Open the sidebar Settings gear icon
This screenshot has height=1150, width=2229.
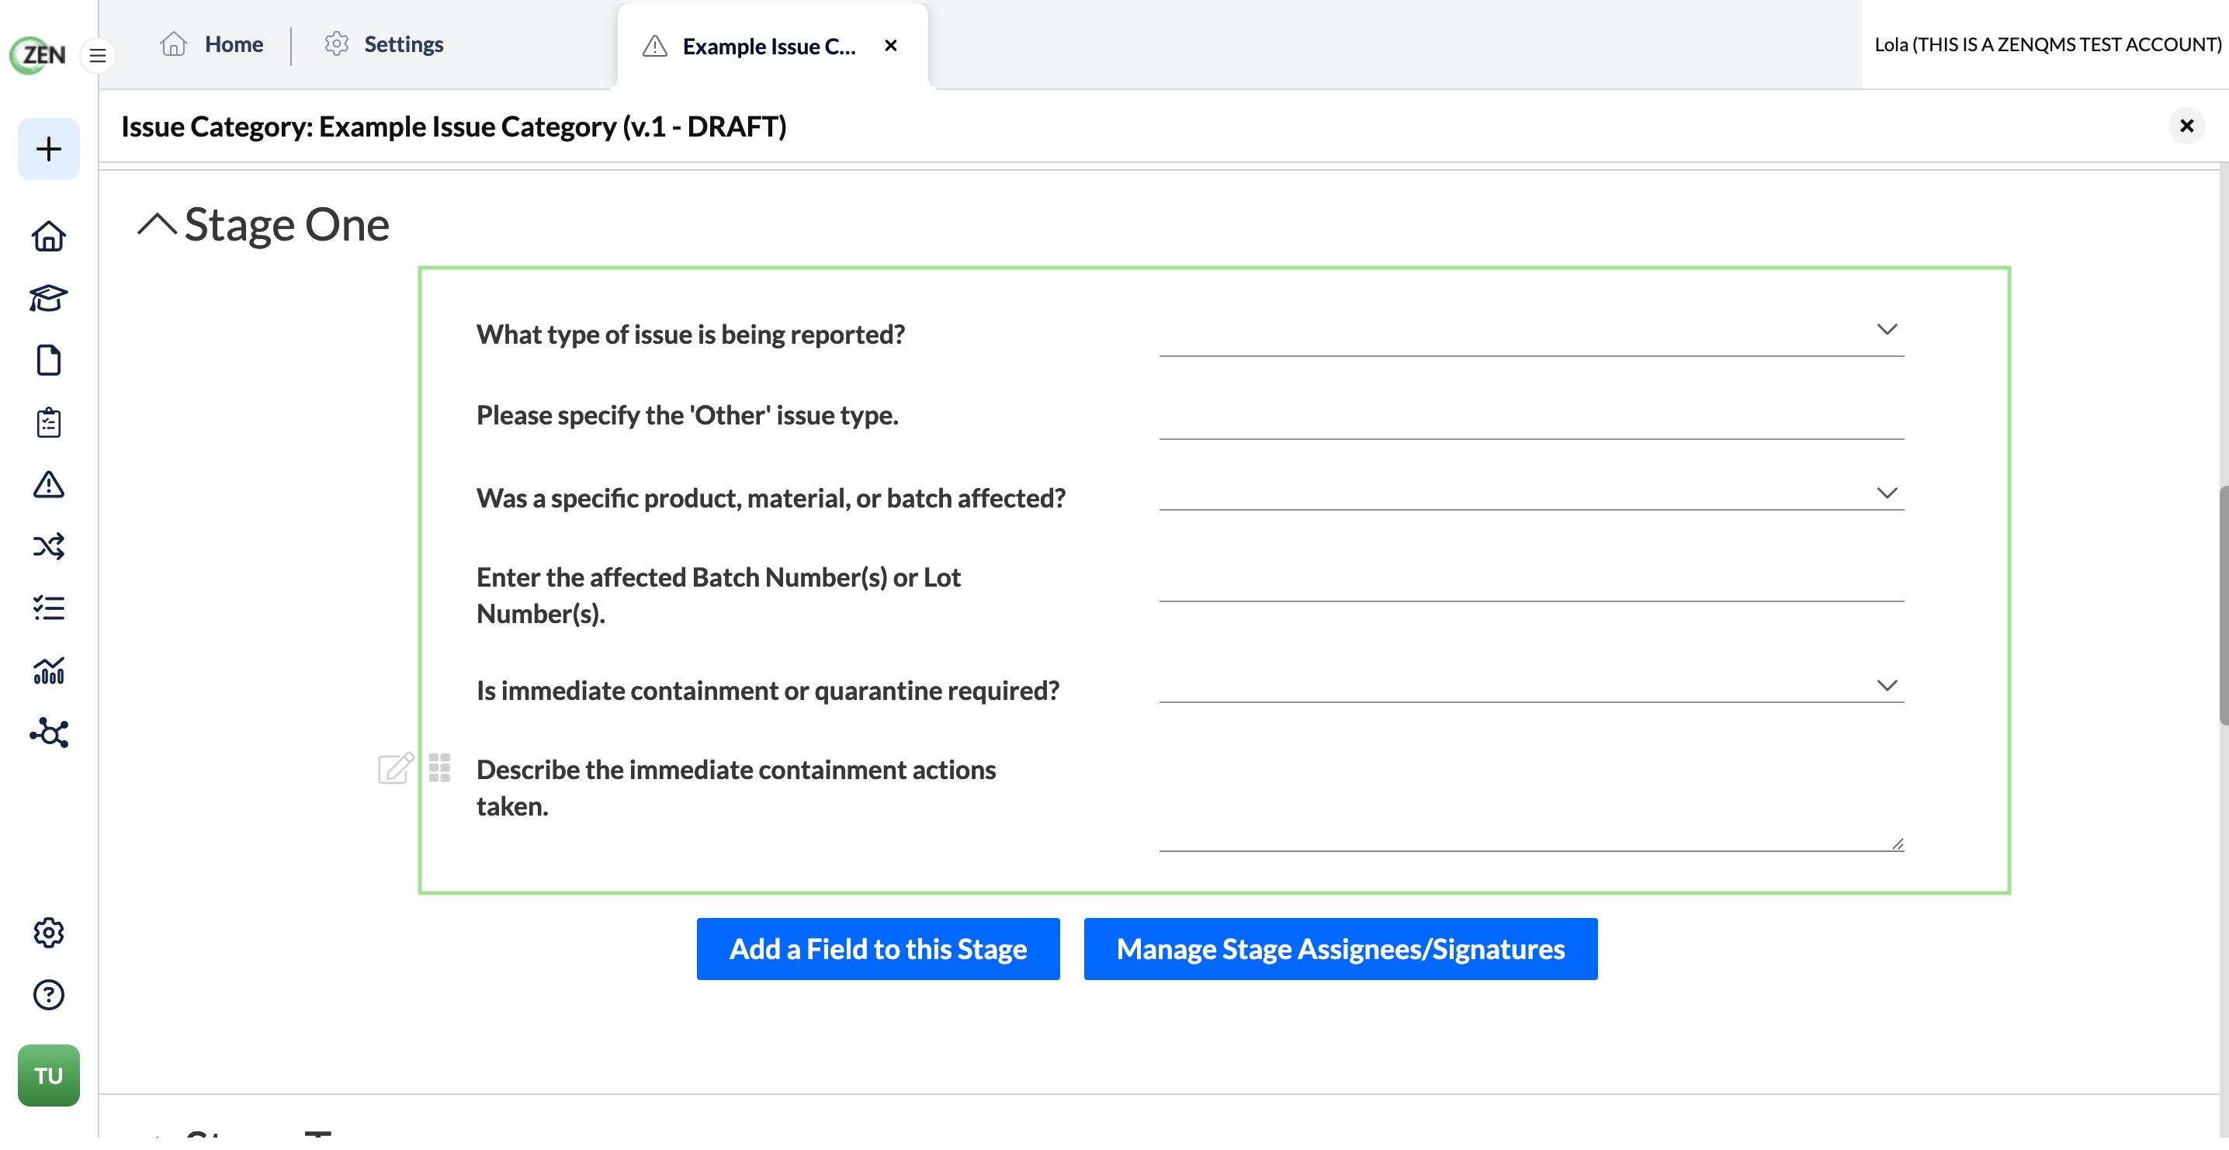coord(48,933)
